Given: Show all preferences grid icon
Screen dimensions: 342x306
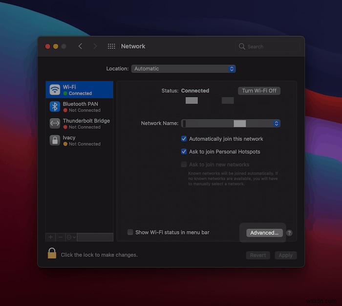Looking at the screenshot, I should (x=111, y=47).
